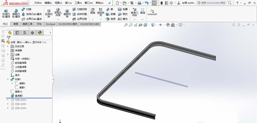Switch to the DimXpert tab
This screenshot has height=123, width=257.
click(x=50, y=24)
